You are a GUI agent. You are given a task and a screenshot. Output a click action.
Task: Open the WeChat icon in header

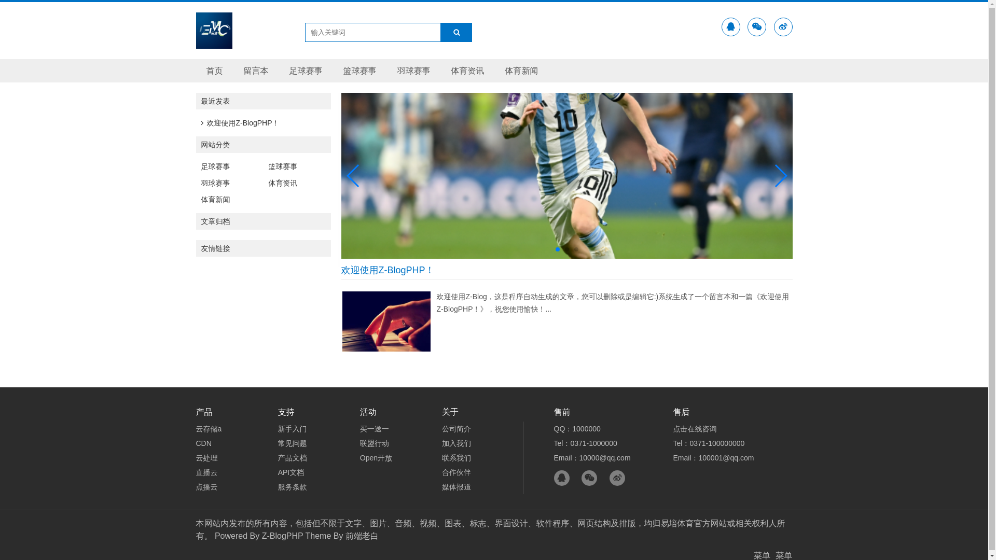[756, 27]
